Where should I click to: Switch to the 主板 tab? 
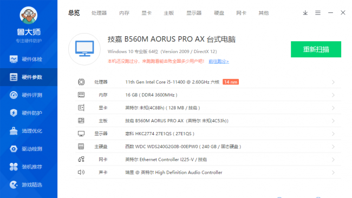(x=169, y=13)
